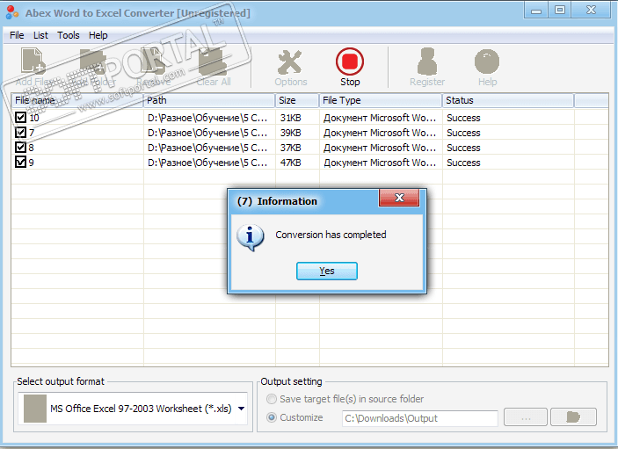Viewport: 618px width, 449px height.
Task: Open the Tools menu
Action: pyautogui.click(x=69, y=35)
